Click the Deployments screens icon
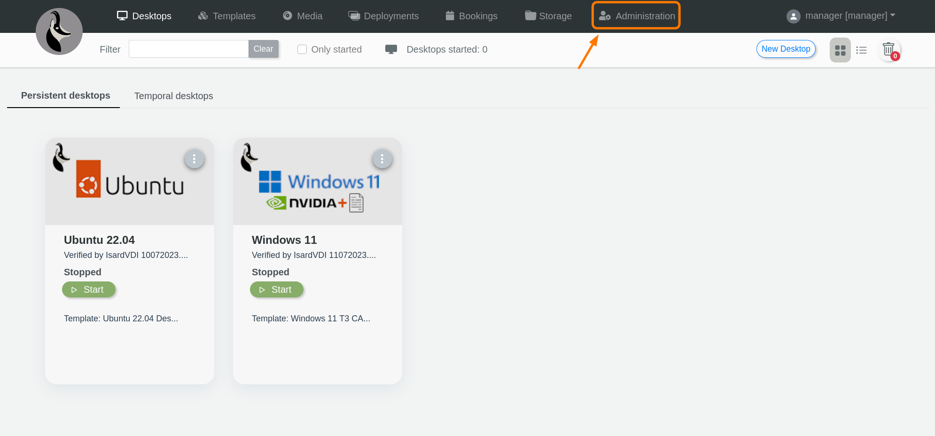The height and width of the screenshot is (436, 935). pyautogui.click(x=354, y=16)
